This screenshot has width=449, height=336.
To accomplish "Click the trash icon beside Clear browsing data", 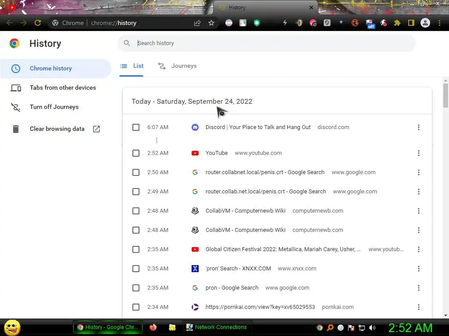I will [16, 129].
